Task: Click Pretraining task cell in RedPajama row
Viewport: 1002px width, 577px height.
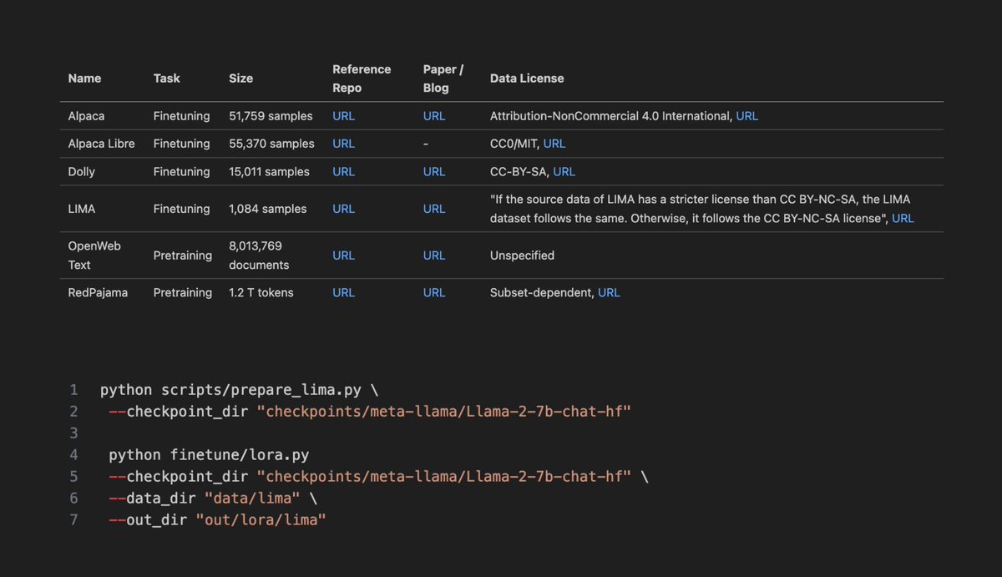Action: (183, 292)
